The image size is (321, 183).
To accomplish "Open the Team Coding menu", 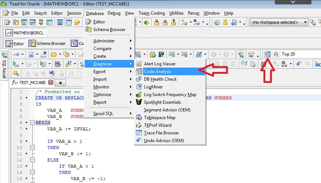I will coord(152,13).
